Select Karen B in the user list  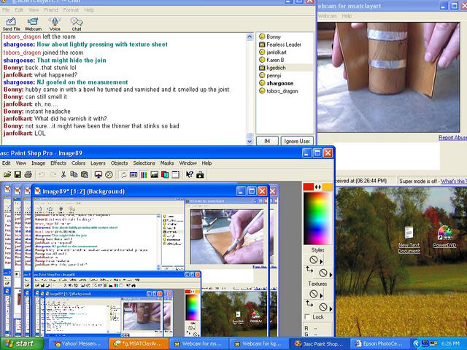[x=275, y=60]
